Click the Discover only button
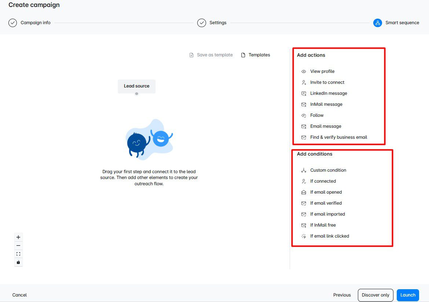Viewport: 429px width, 302px height. [x=375, y=295]
